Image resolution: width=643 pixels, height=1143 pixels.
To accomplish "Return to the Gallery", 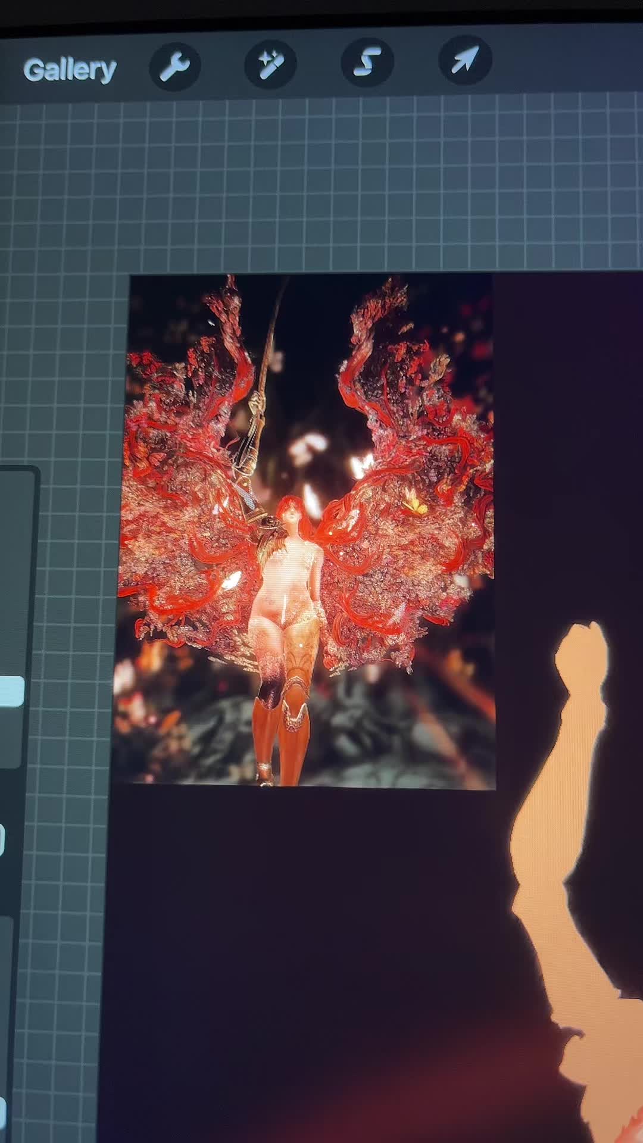I will (70, 70).
